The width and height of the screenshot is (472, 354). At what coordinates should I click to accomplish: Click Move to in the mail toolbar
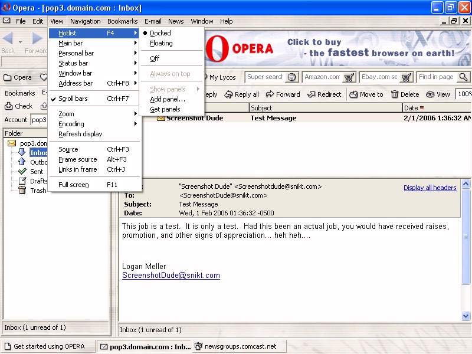point(366,94)
